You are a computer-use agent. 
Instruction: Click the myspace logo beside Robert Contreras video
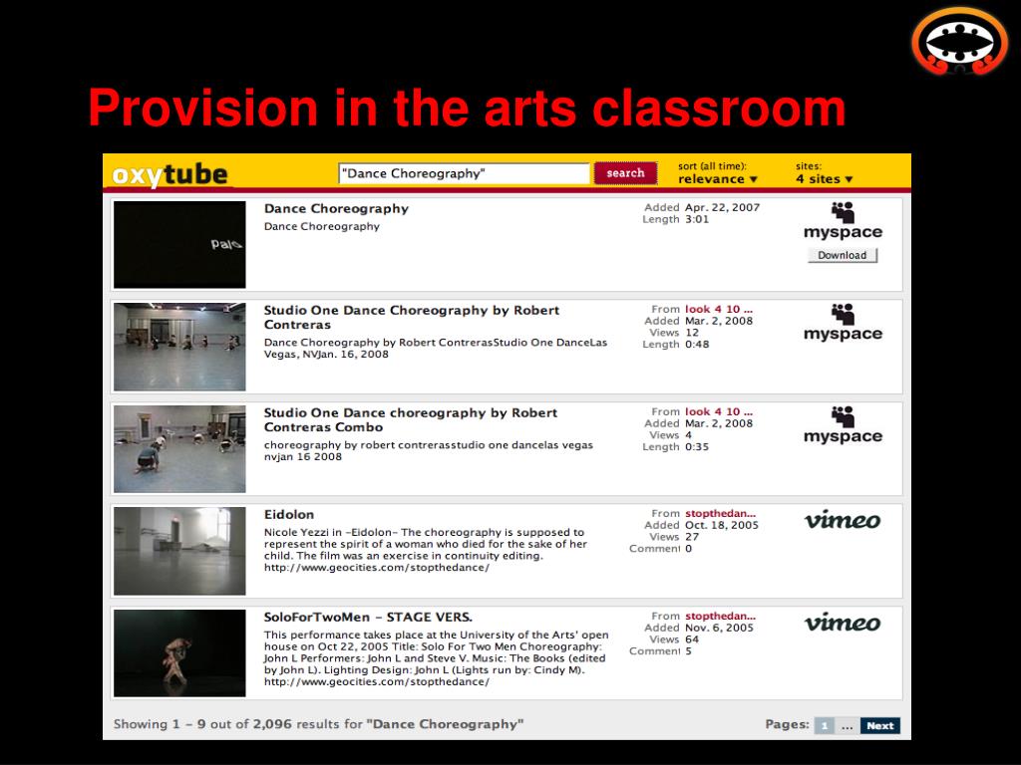point(843,323)
